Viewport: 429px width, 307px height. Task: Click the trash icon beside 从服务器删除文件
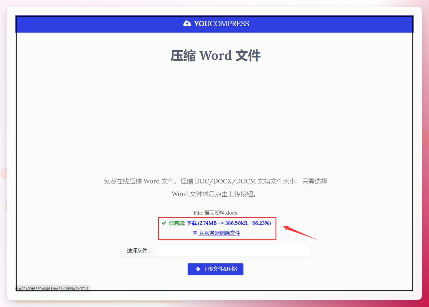click(x=195, y=233)
